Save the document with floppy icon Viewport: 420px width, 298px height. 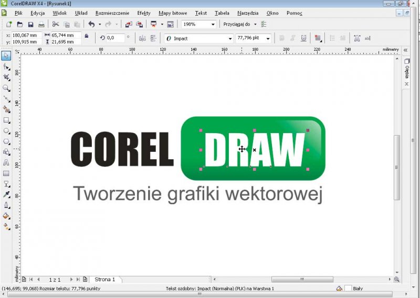pyautogui.click(x=30, y=24)
